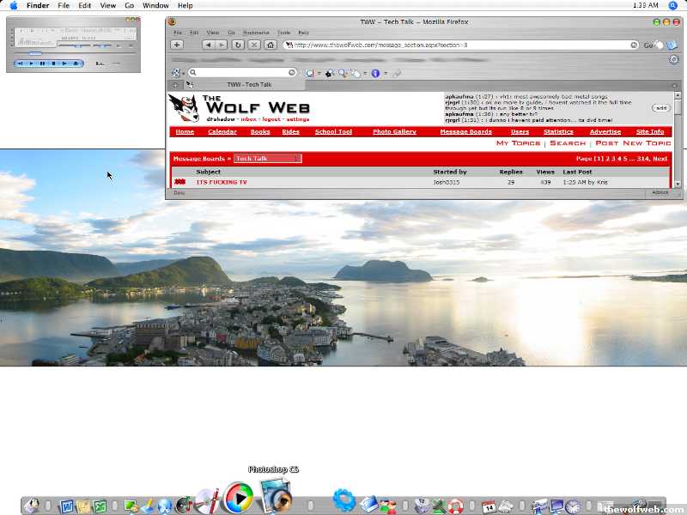Screen dimensions: 687x515
Task: Open the Tech Talk section dropdown
Action: tap(268, 159)
